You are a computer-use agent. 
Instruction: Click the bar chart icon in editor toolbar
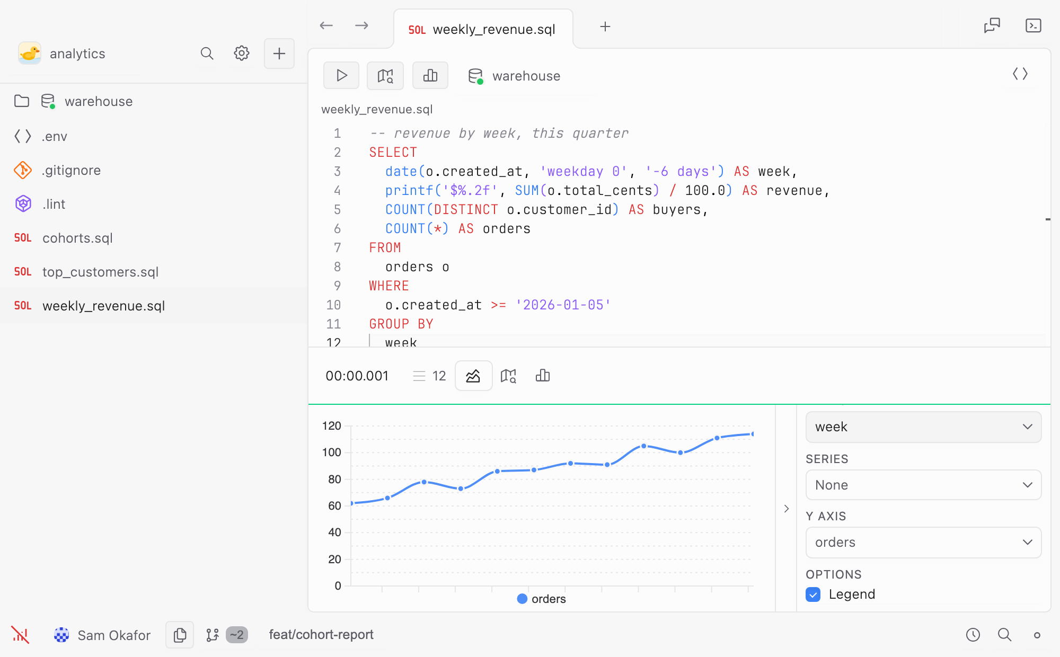[430, 76]
